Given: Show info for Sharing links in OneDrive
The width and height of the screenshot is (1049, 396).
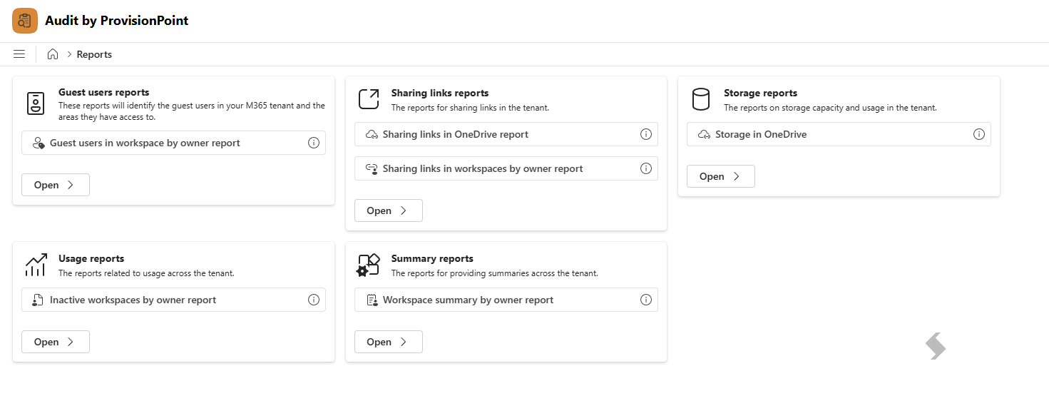Looking at the screenshot, I should tap(646, 134).
